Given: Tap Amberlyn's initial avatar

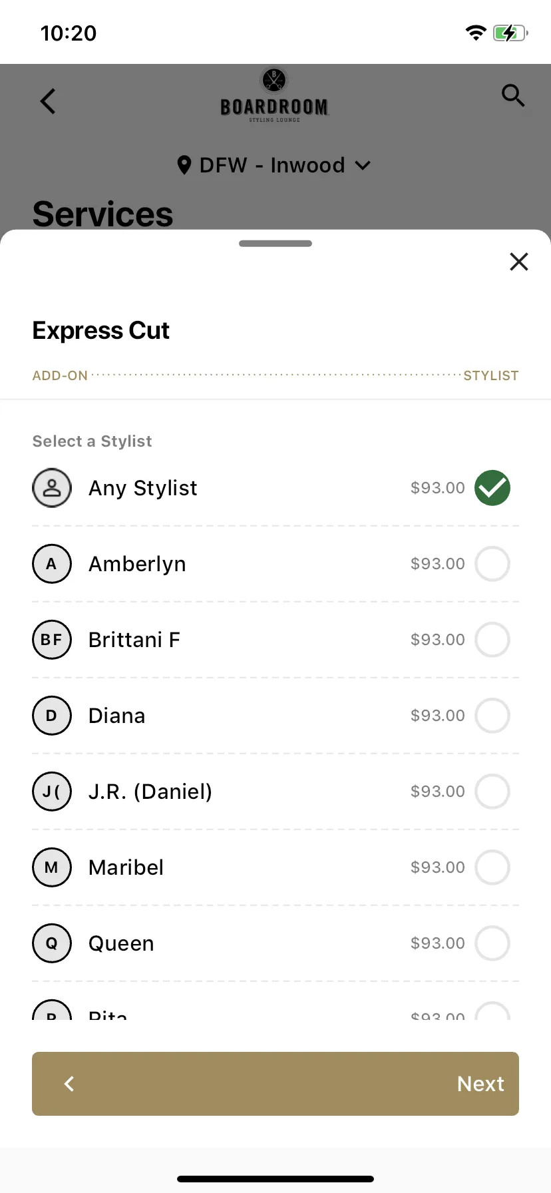Looking at the screenshot, I should point(52,564).
